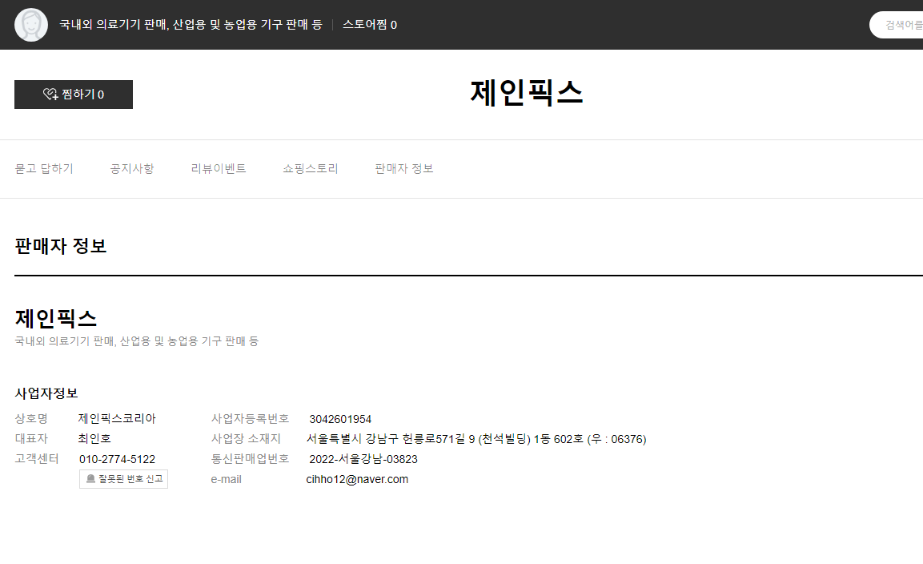Click the 통신판매업번호 value 2022-서울강남-03823
Viewport: 923px width, 564px height.
[x=363, y=459]
